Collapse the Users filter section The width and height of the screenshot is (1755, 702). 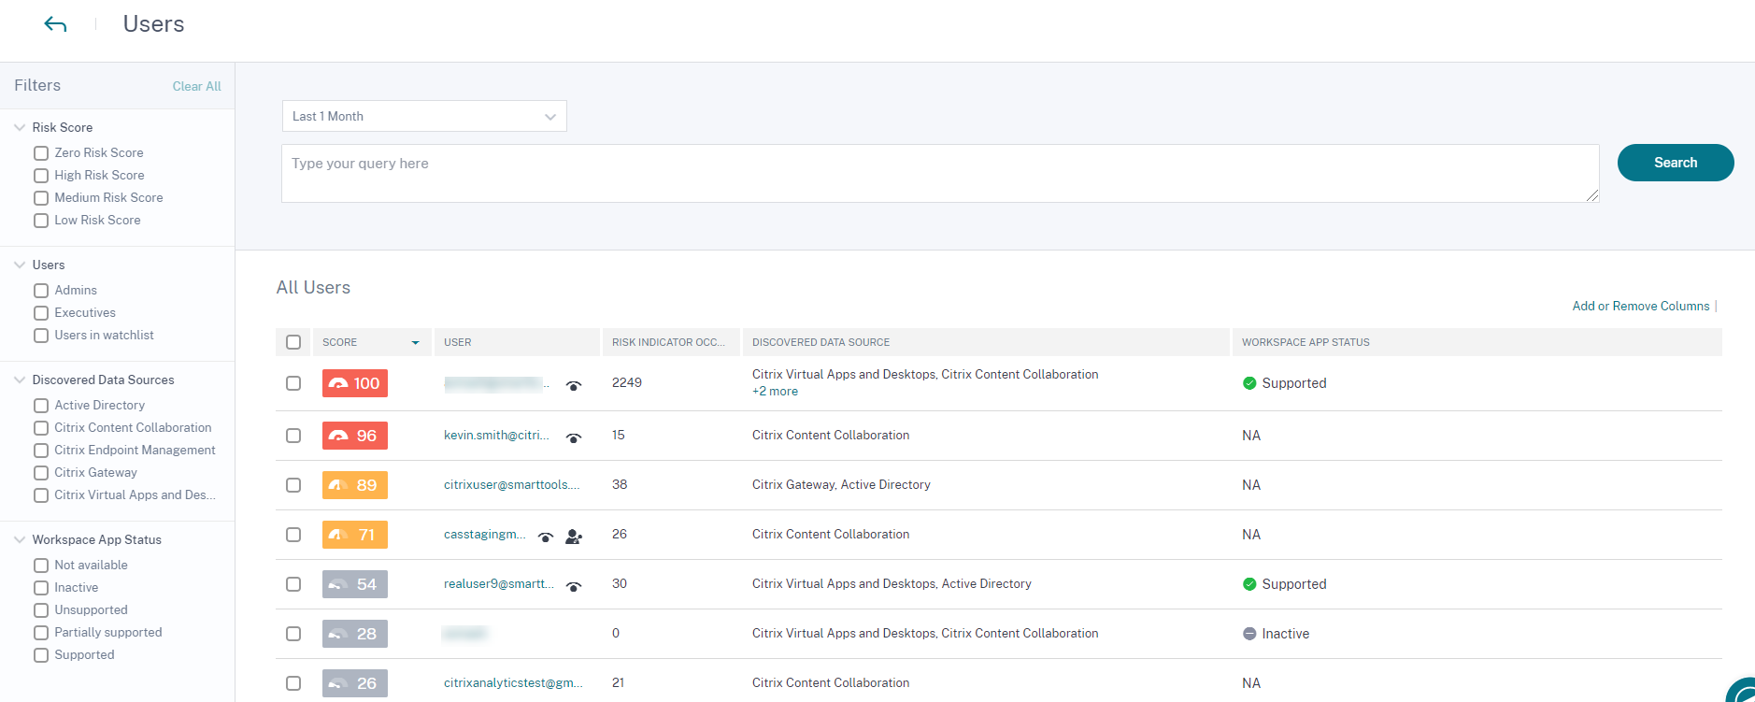20,265
